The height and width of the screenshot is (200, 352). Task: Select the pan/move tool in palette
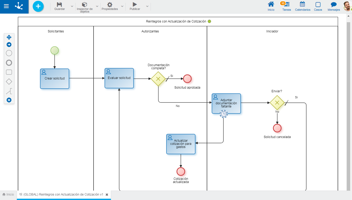point(9,37)
